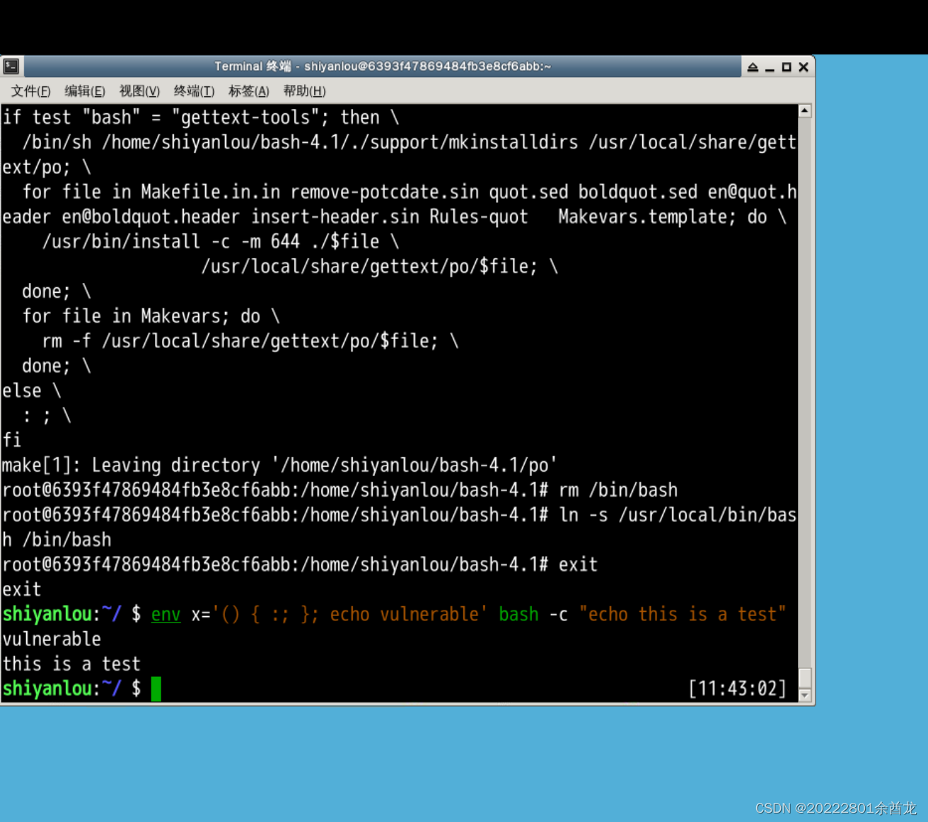Viewport: 928px width, 822px height.
Task: Click the '/usr/bin/install -c -m 644' line
Action: tap(221, 241)
